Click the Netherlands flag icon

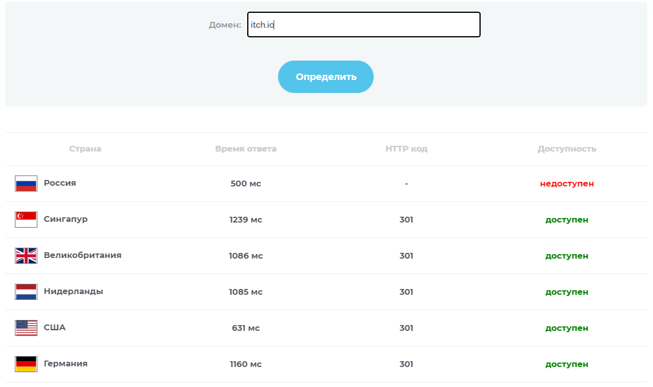click(26, 292)
